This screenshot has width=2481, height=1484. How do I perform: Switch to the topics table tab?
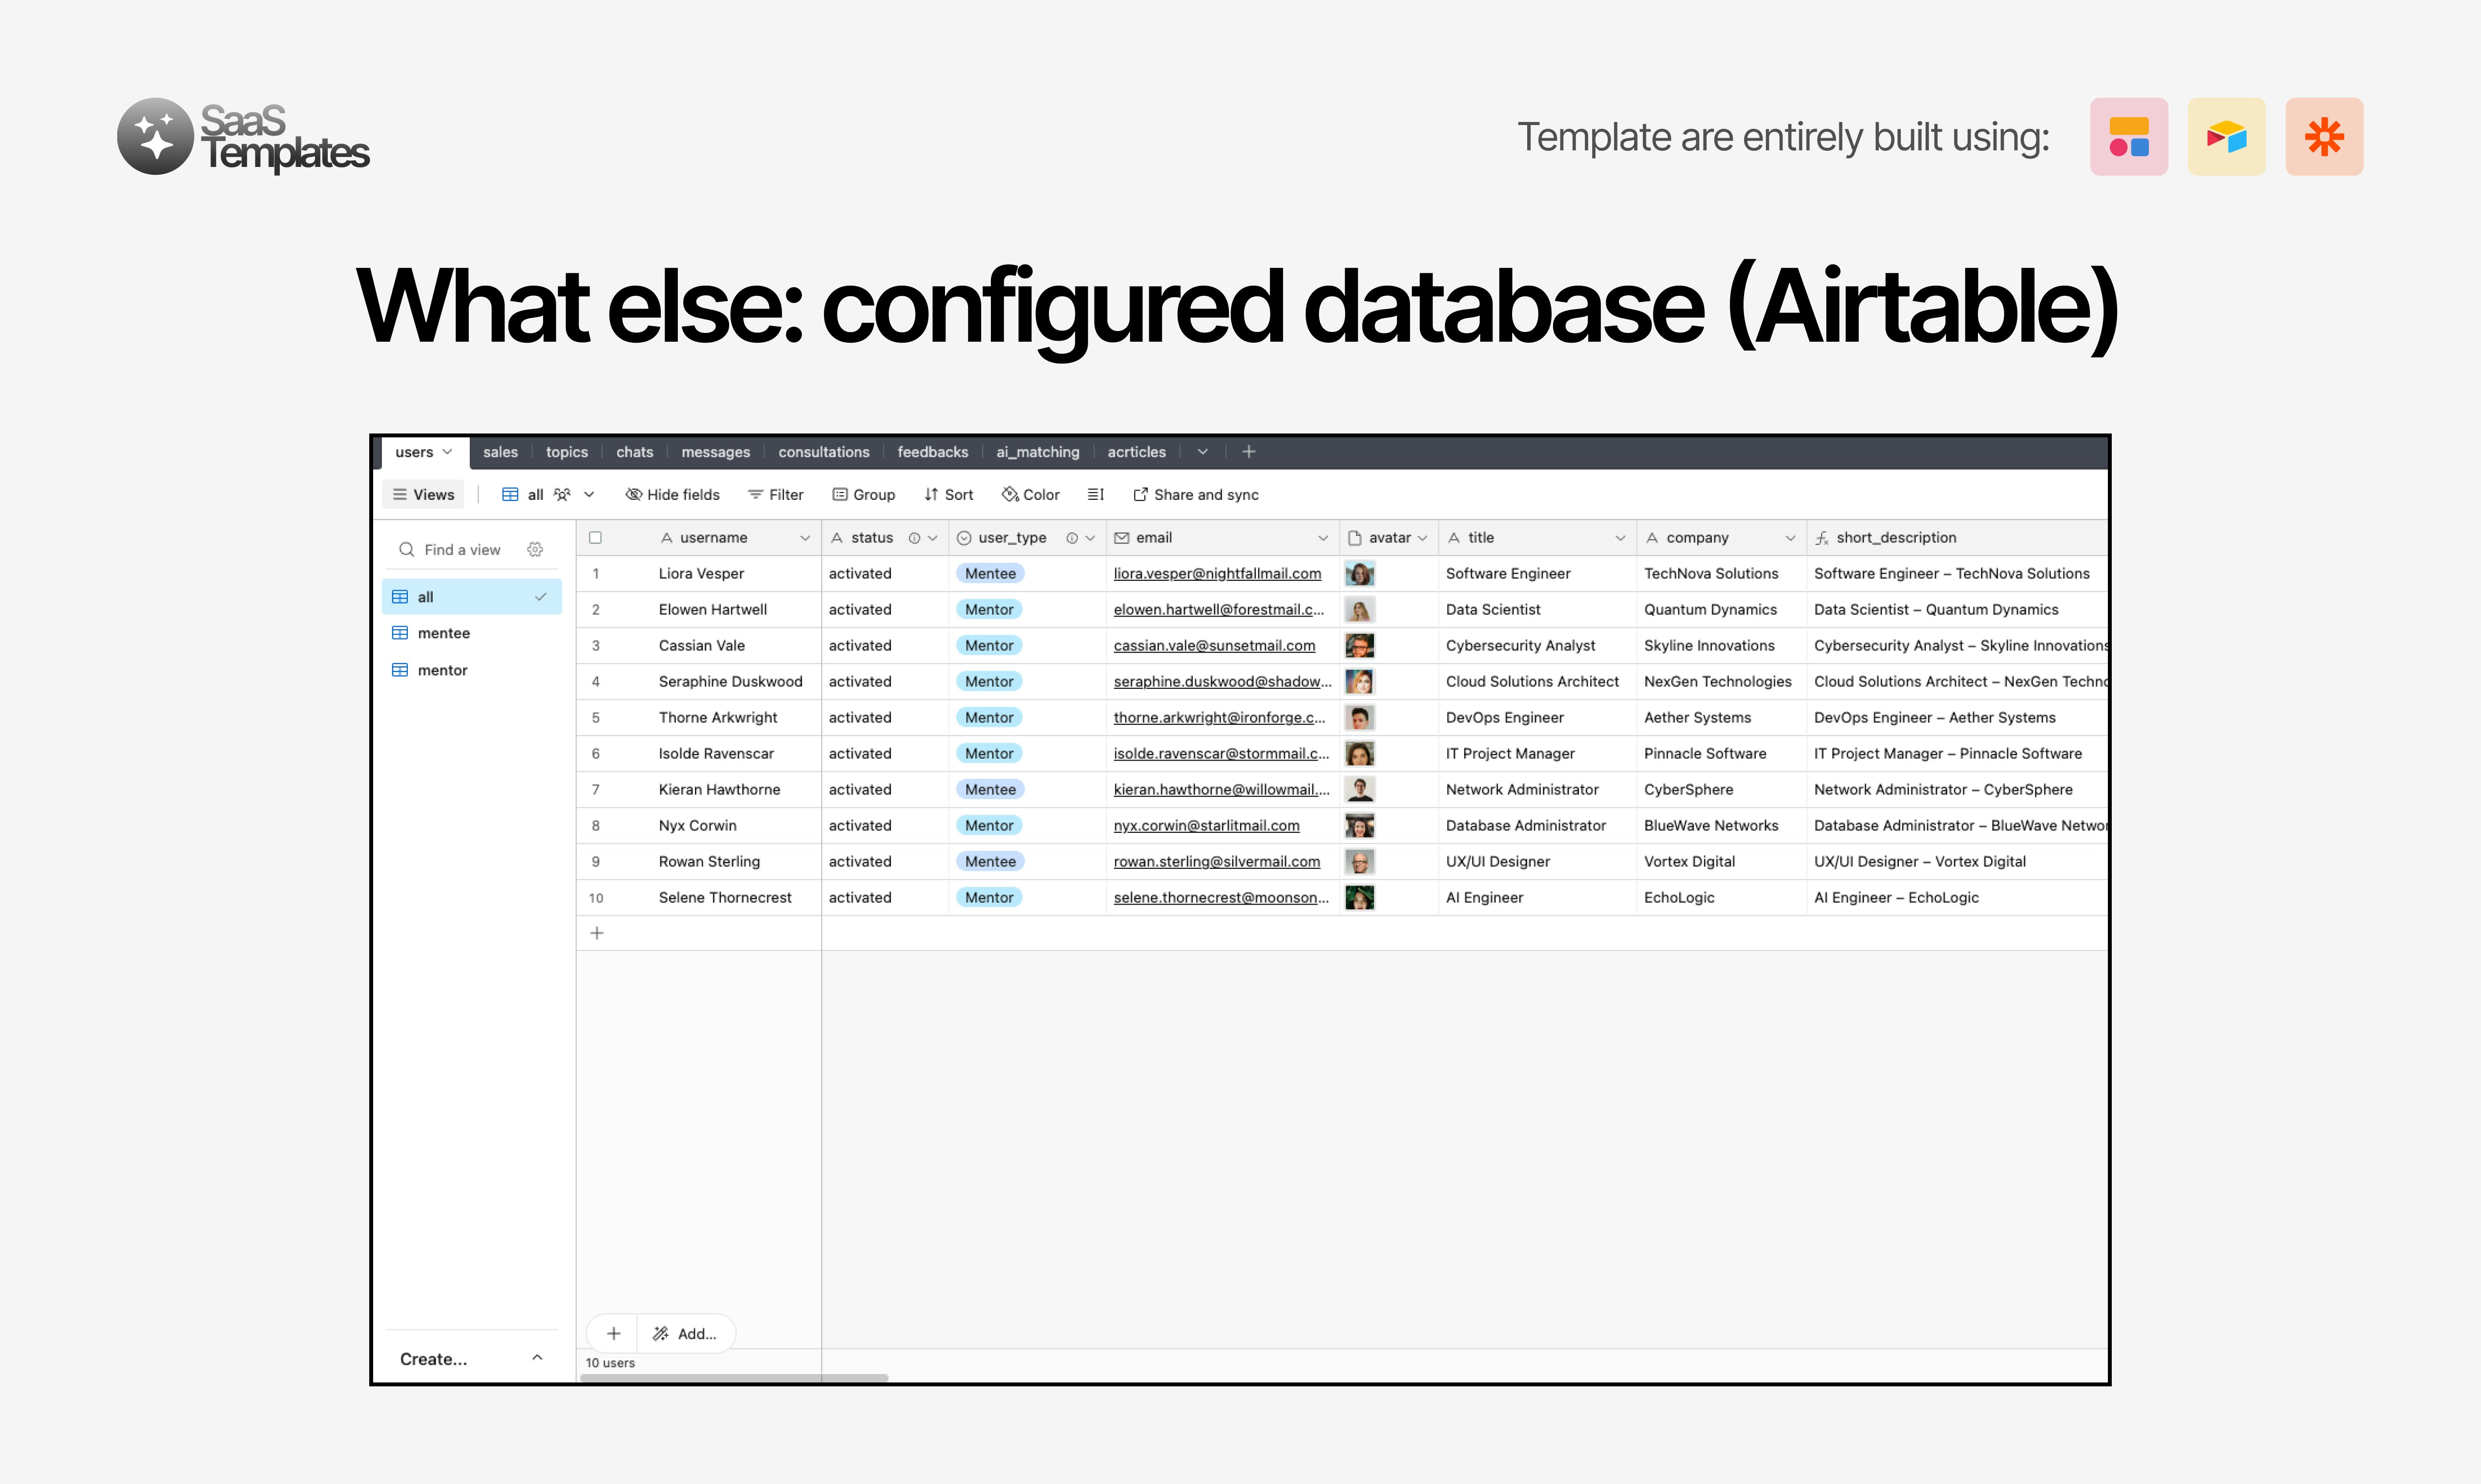[x=567, y=452]
